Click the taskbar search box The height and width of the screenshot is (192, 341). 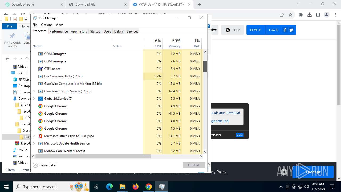point(51,187)
